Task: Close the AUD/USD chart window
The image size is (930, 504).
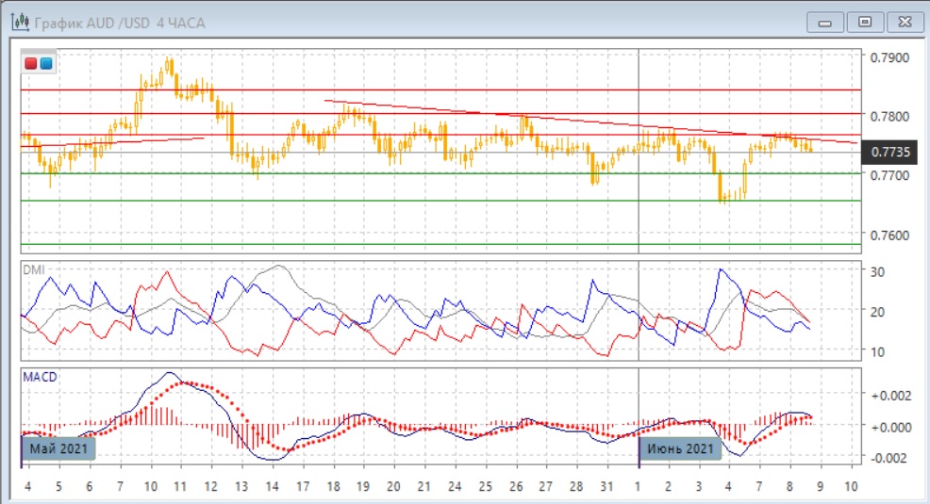Action: tap(905, 23)
